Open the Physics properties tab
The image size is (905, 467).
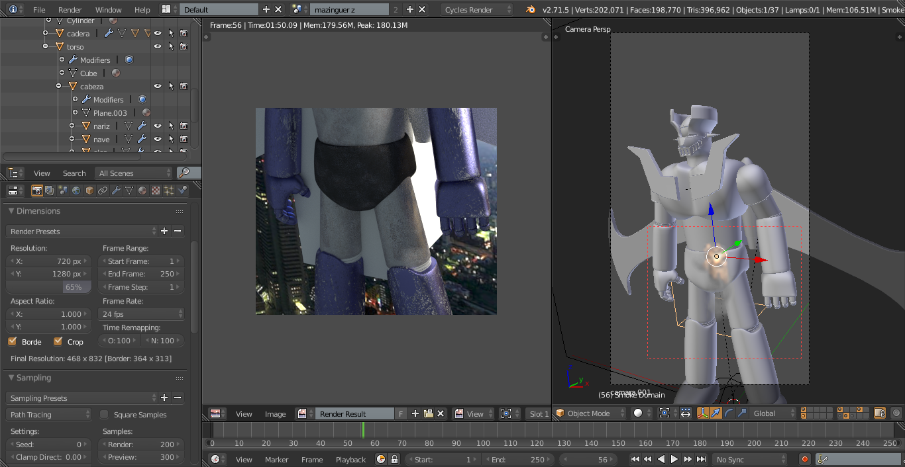[x=182, y=191]
